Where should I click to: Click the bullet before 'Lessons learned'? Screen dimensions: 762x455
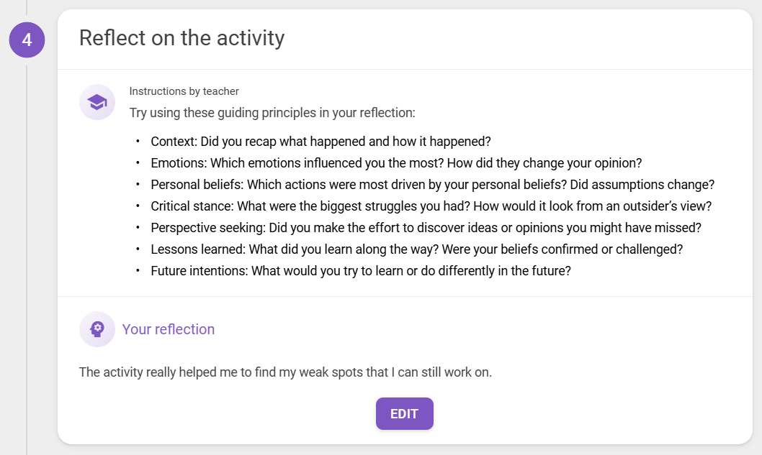tap(138, 249)
